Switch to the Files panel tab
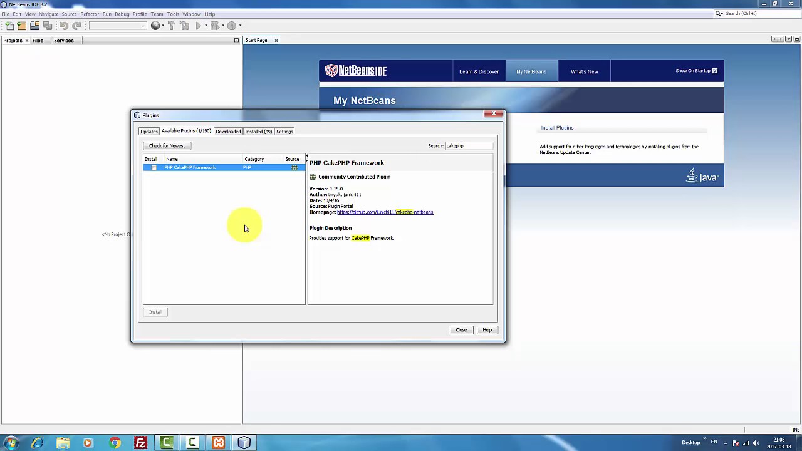Screen dimensions: 802x451 pos(38,40)
